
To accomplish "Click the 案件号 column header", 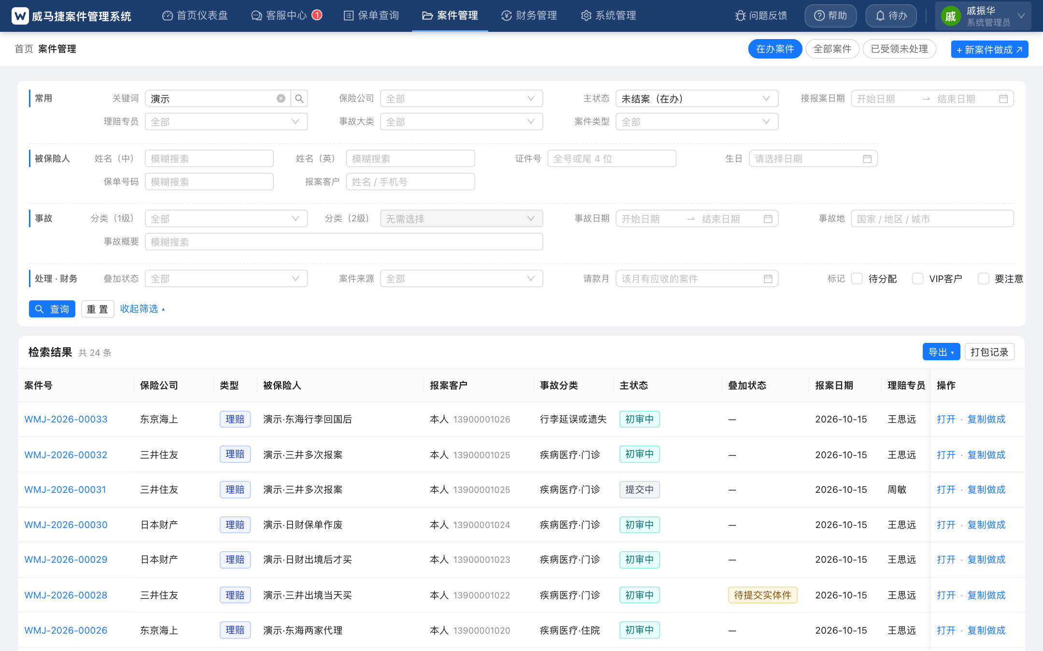I will click(x=39, y=385).
